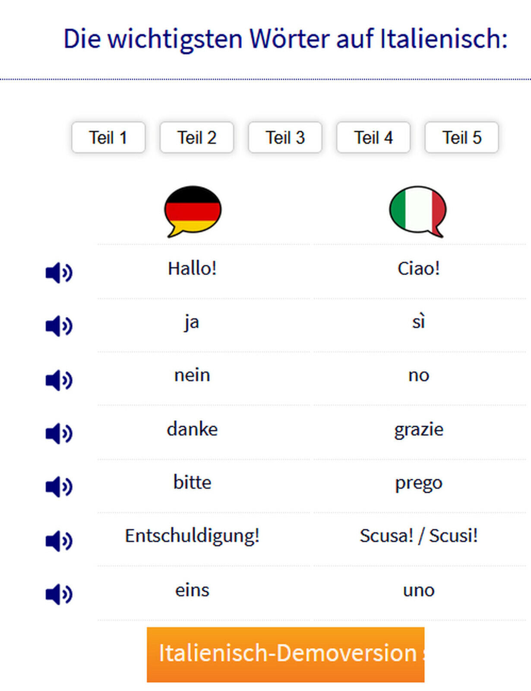Select the Teil 4 section

tap(373, 138)
